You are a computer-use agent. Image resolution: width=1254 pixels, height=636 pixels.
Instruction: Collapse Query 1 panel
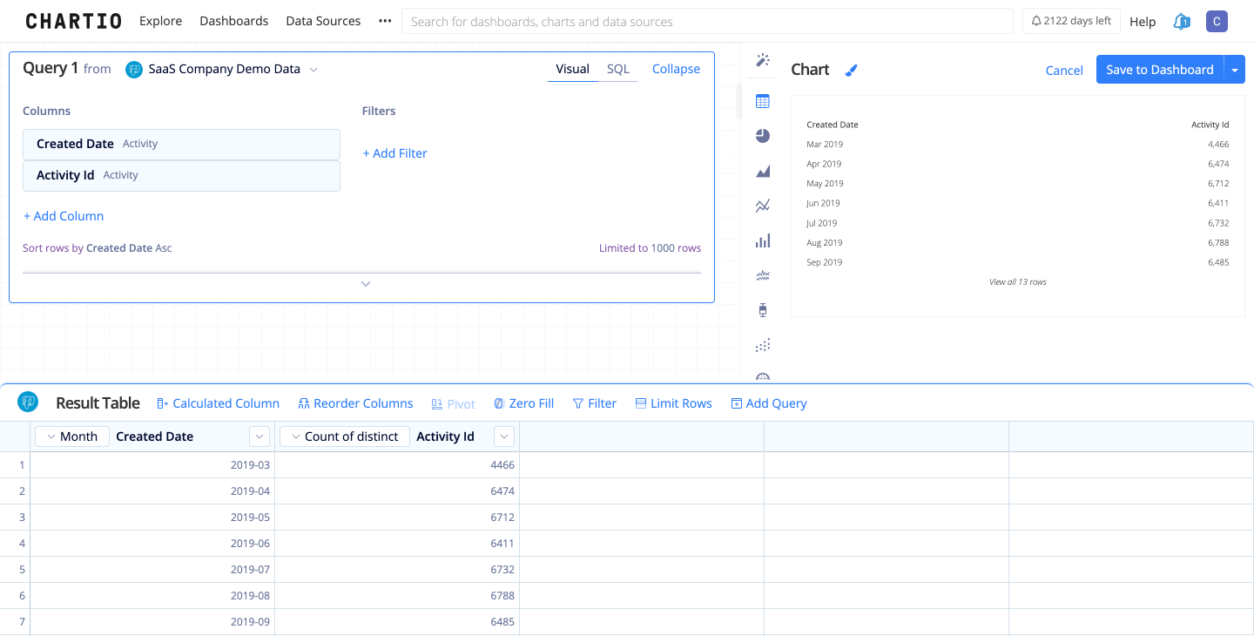pos(676,69)
